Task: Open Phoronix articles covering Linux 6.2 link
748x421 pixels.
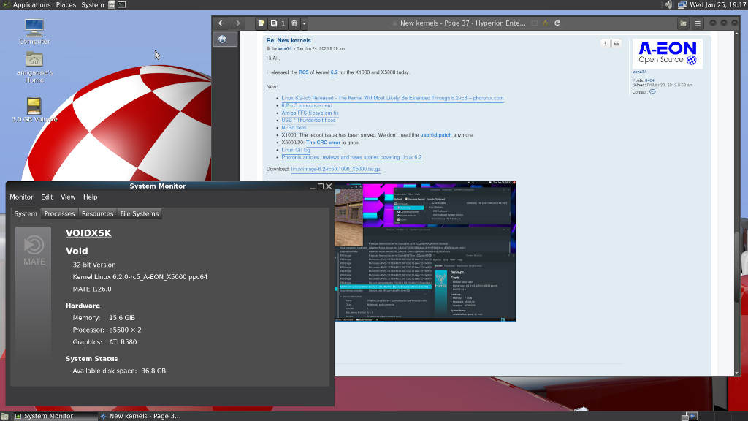Action: coord(351,158)
